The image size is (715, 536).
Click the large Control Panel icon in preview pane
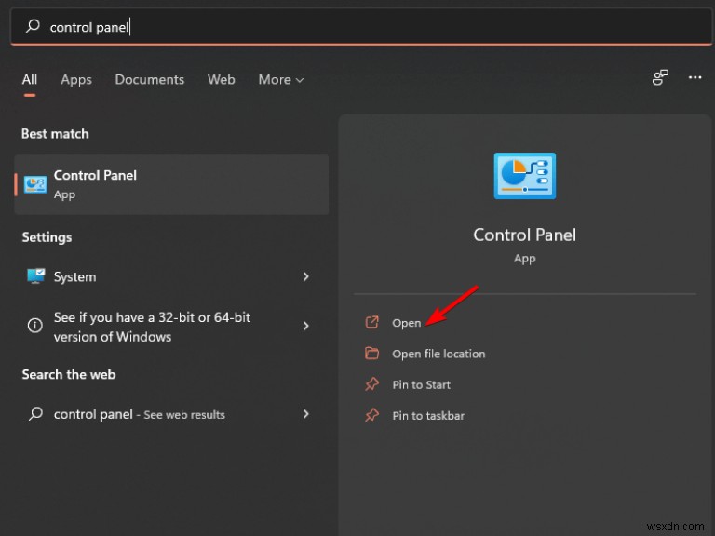pyautogui.click(x=525, y=176)
